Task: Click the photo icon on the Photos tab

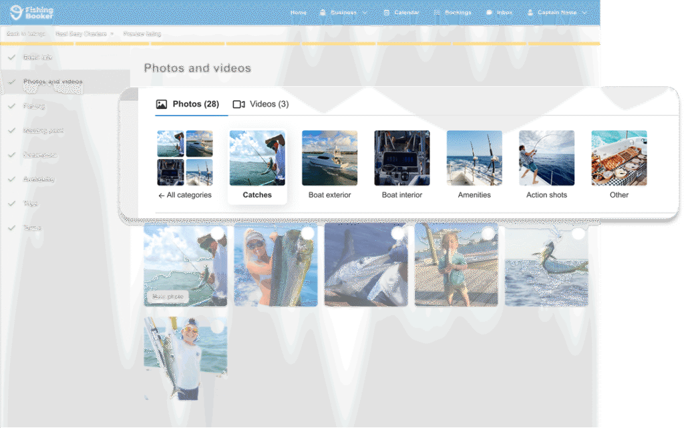Action: click(162, 103)
